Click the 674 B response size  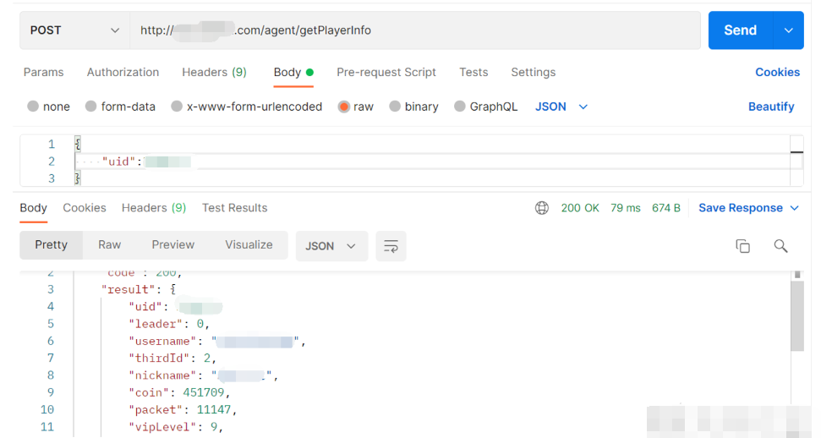(x=666, y=208)
